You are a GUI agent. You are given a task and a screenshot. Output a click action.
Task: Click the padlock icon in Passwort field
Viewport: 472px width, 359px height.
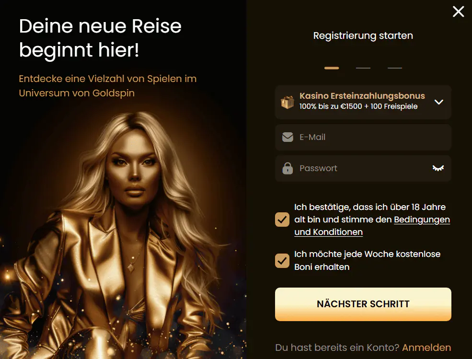pos(288,168)
